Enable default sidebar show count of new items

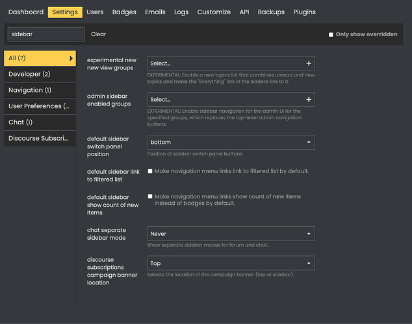click(150, 196)
